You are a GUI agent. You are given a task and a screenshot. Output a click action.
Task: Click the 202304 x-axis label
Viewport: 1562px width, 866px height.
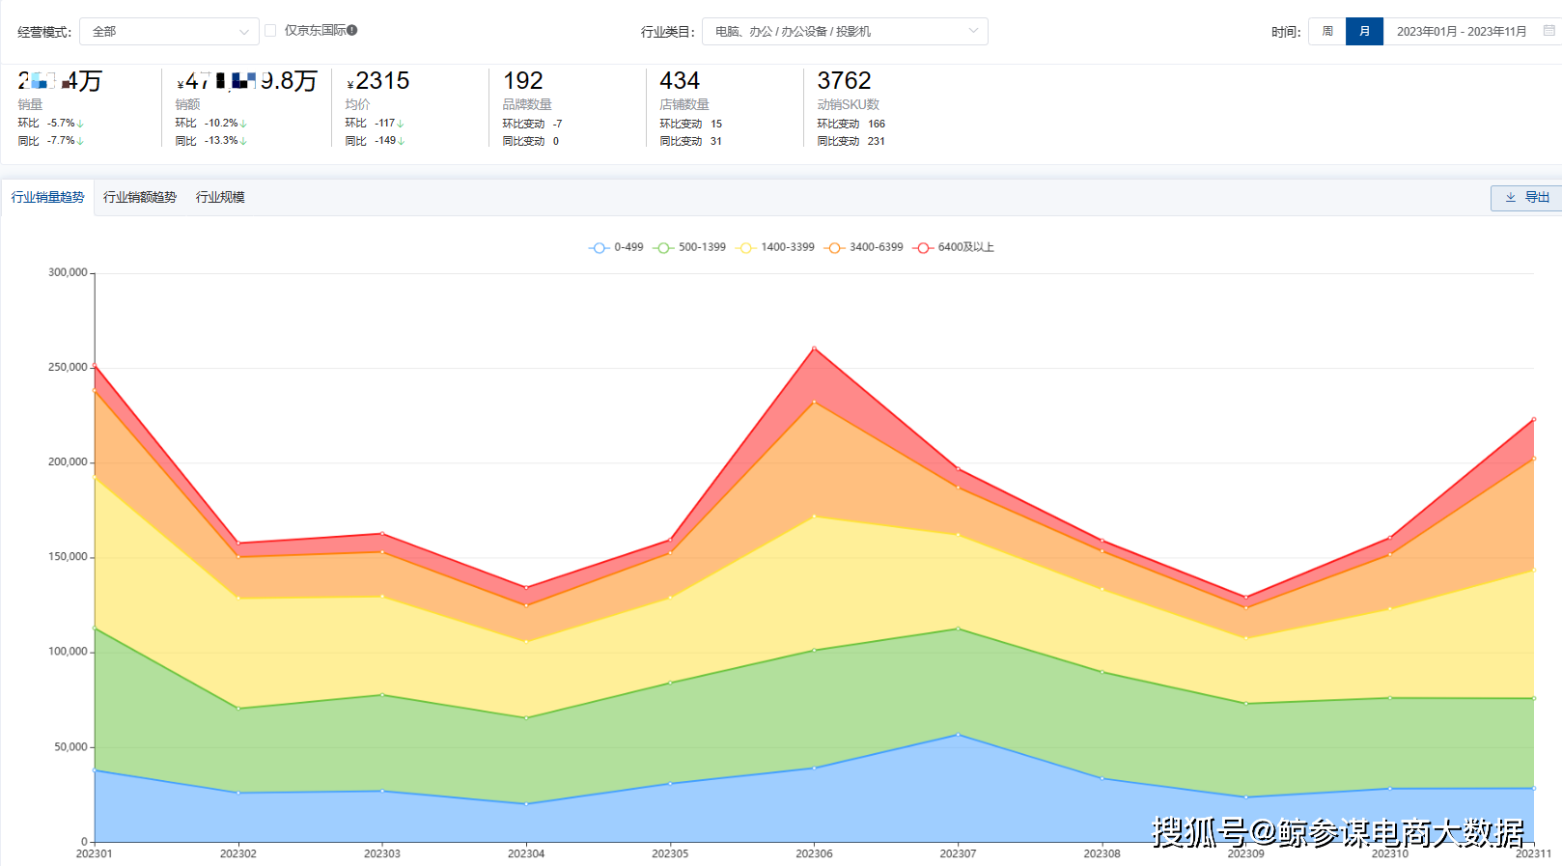coord(526,853)
